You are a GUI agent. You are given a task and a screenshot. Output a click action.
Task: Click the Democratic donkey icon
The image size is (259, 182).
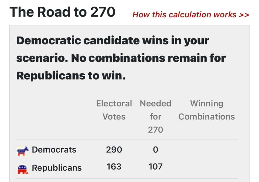point(23,151)
